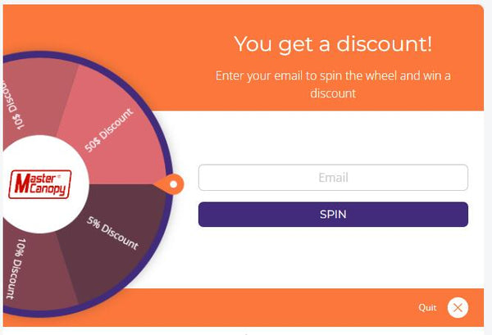This screenshot has height=335, width=492.
Task: Select the 5% Discount wheel segment
Action: pyautogui.click(x=111, y=233)
